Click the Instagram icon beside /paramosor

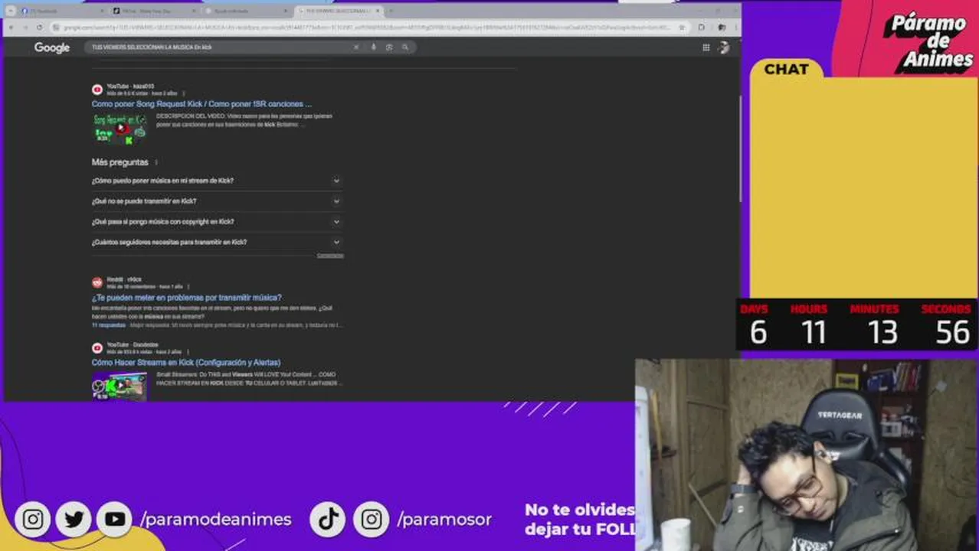(372, 520)
